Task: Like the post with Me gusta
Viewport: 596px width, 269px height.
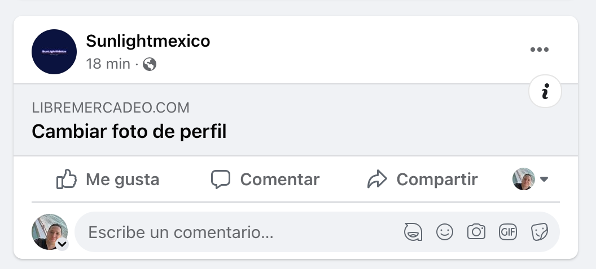Action: coord(108,180)
